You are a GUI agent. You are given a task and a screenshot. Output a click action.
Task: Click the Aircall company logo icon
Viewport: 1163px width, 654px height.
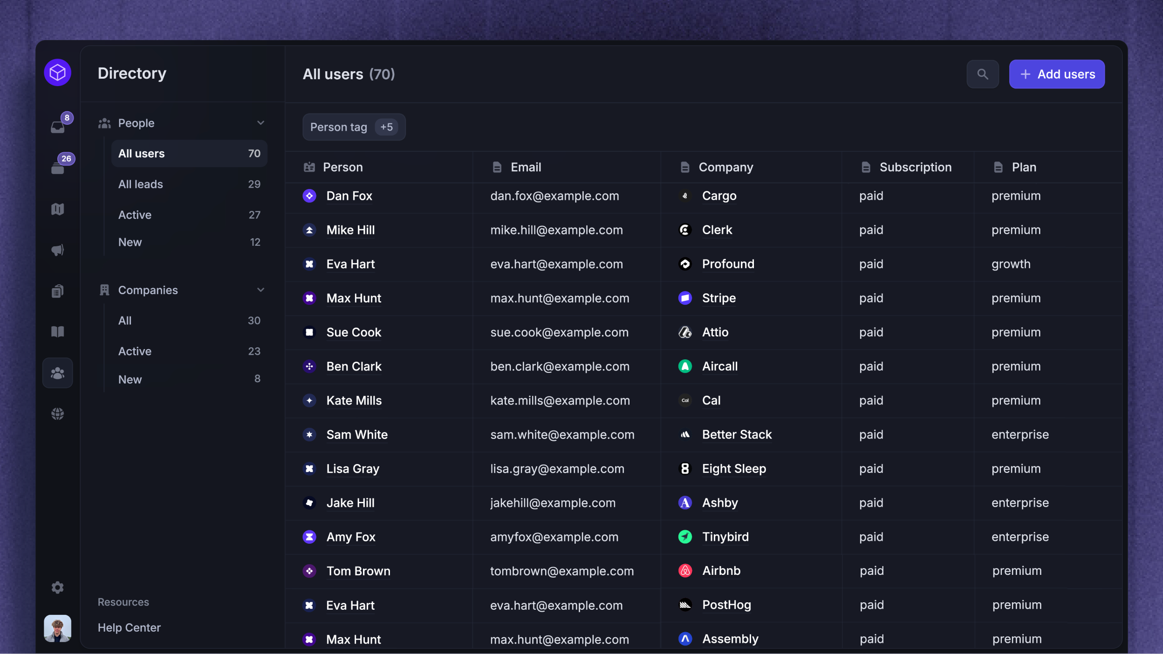click(x=685, y=366)
